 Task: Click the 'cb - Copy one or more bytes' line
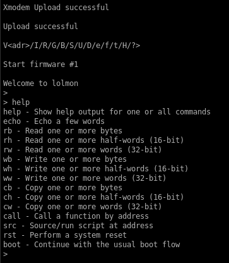(x=62, y=188)
